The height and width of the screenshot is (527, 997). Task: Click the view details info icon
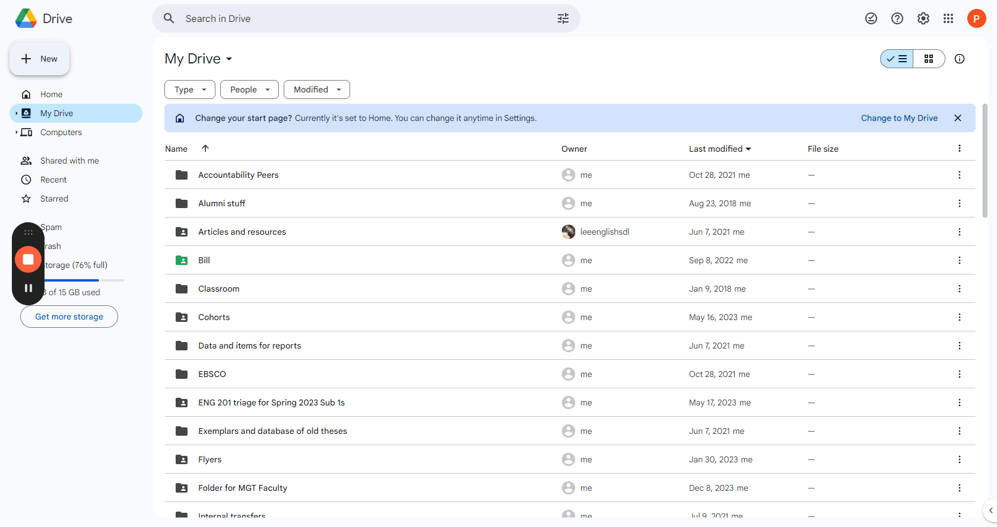pyautogui.click(x=959, y=59)
